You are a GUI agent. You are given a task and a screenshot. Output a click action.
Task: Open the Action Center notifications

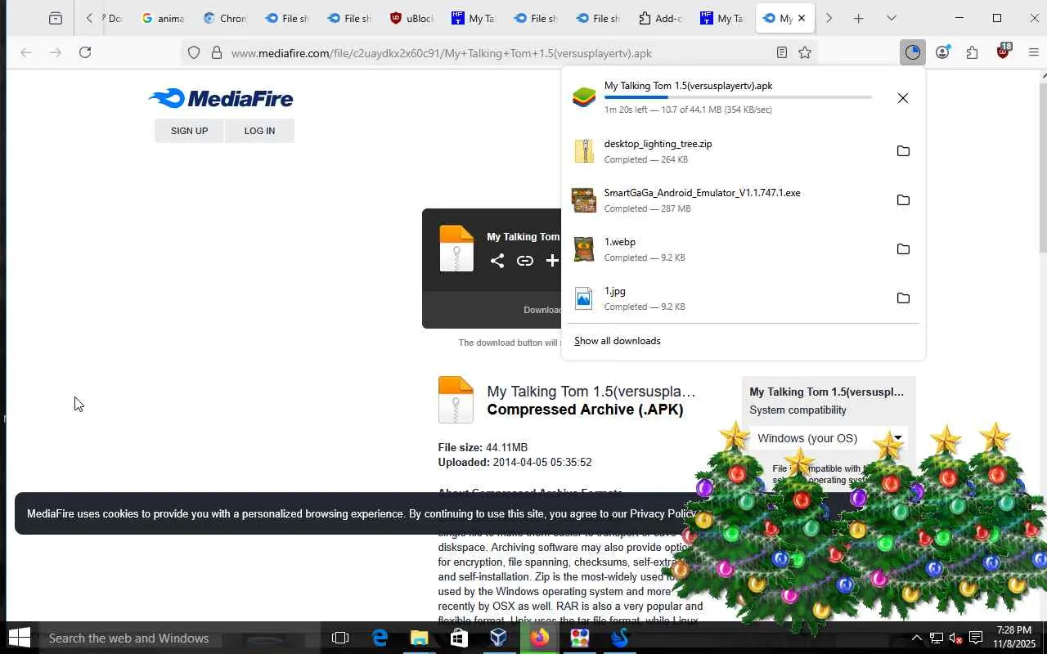(x=976, y=638)
